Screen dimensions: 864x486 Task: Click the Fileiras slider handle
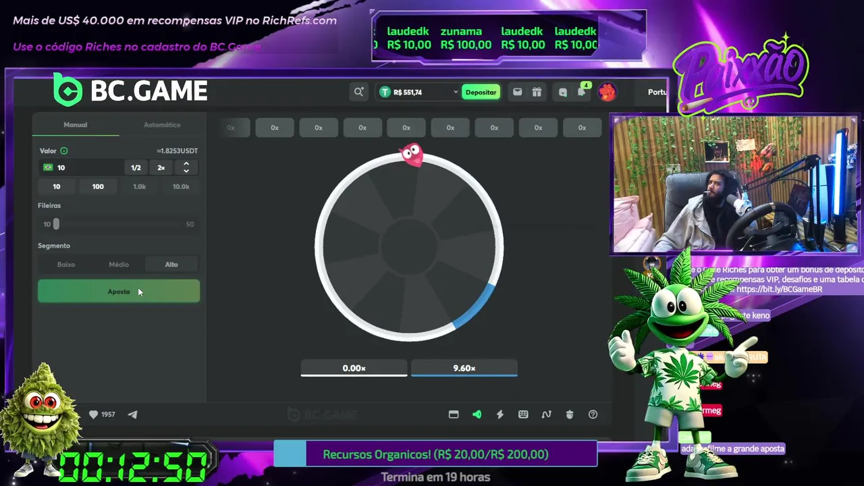coord(56,223)
